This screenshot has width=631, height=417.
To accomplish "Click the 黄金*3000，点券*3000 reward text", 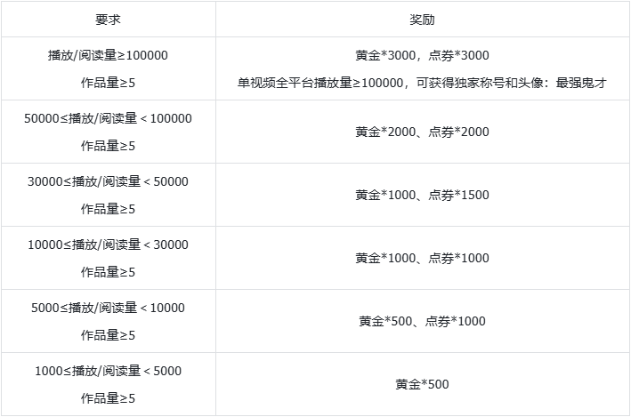I will point(422,55).
